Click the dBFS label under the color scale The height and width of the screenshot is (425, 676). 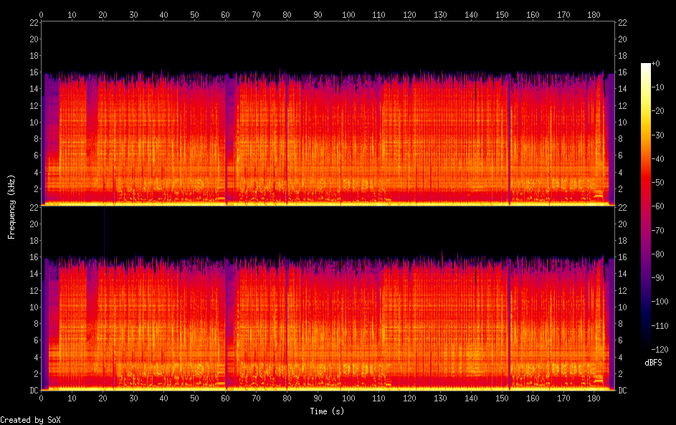[653, 363]
